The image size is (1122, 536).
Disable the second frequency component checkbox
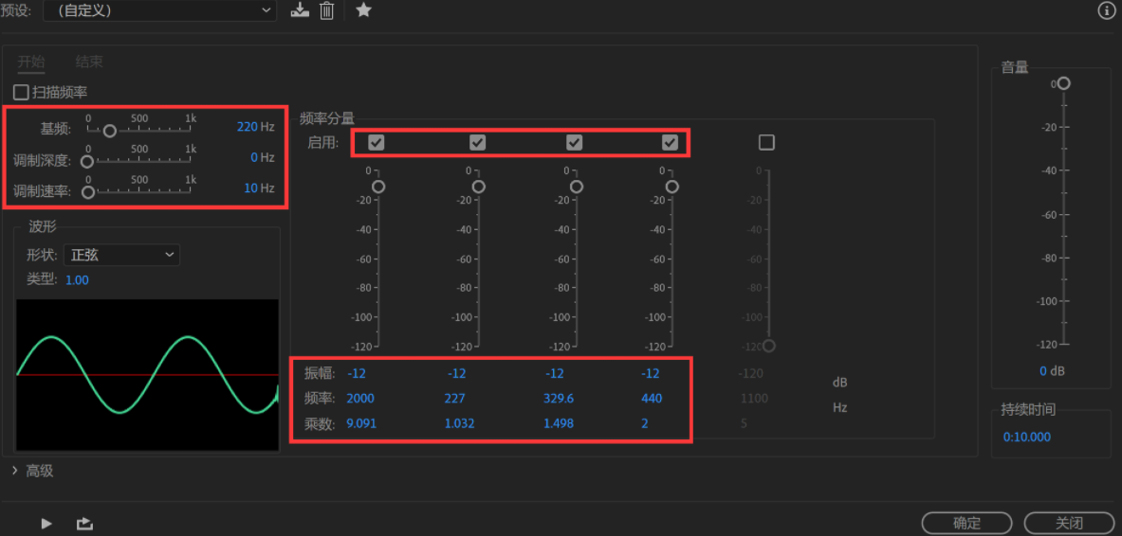click(477, 142)
